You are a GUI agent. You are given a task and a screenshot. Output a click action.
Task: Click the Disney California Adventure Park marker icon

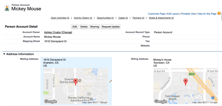click(x=91, y=99)
